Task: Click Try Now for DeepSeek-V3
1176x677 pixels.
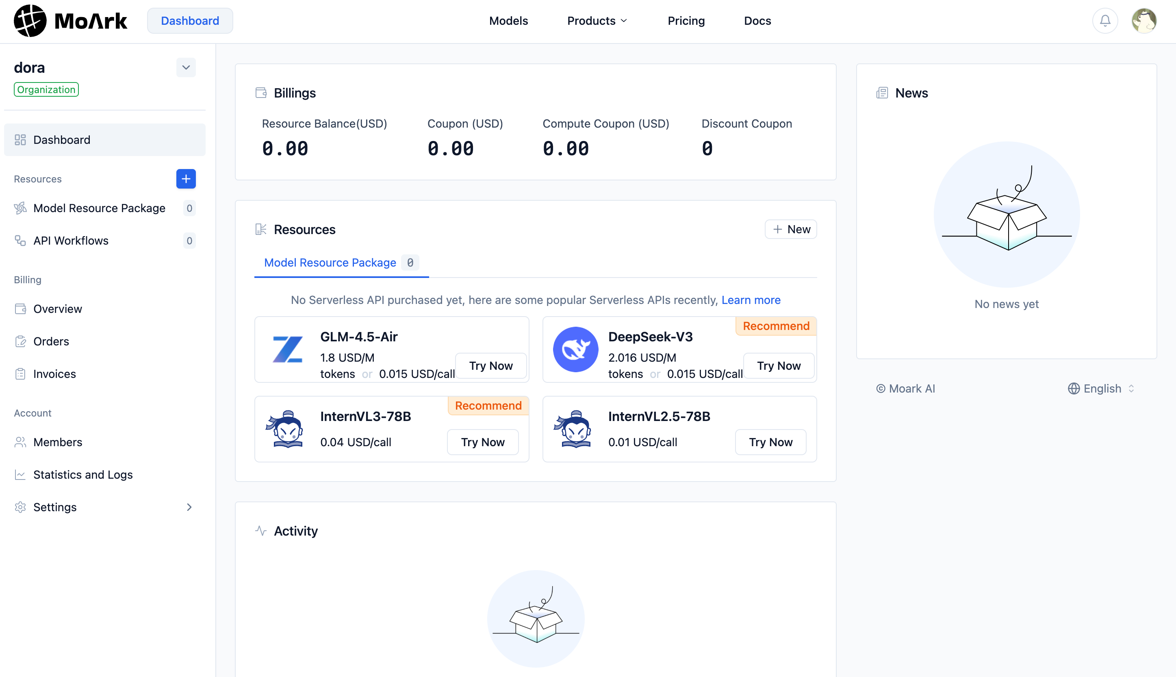Action: 779,365
